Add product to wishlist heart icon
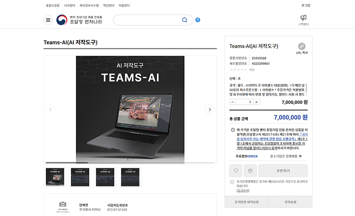This screenshot has height=216, width=355. pyautogui.click(x=236, y=171)
